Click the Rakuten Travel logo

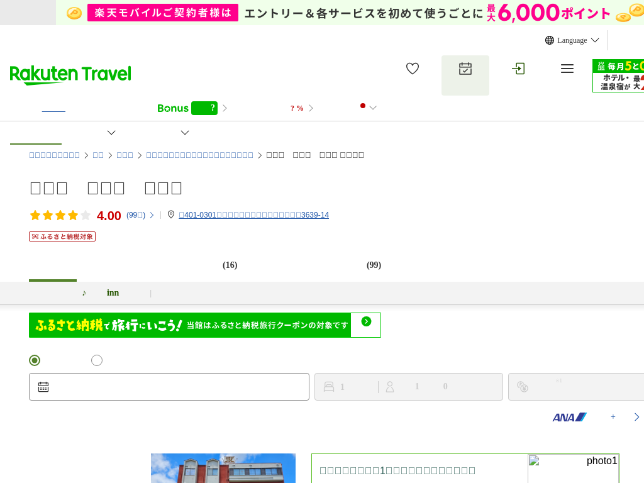pyautogui.click(x=70, y=75)
